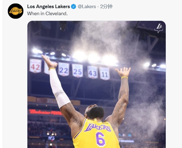Click the retired number 42 banner in the photo
Image resolution: width=182 pixels, height=148 pixels.
(36, 66)
